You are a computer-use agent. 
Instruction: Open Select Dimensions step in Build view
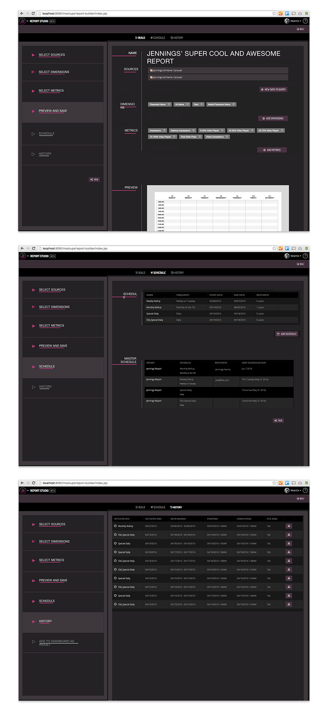pos(54,72)
